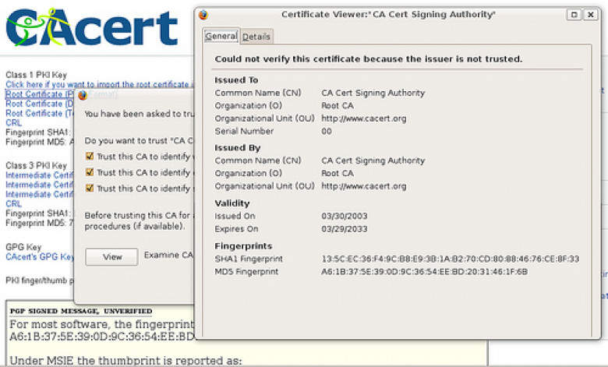Click 'Class 3 PKI Key' heading on webpage

pyautogui.click(x=36, y=165)
